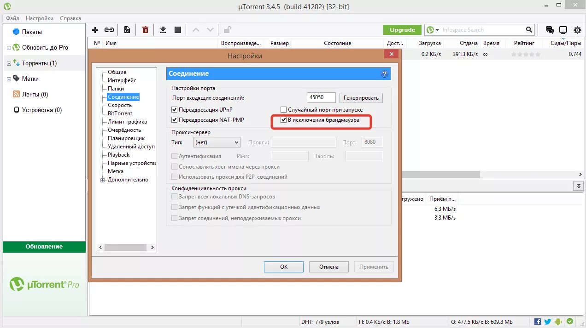Close the Настройки dialog with red X
586x328 pixels.
(391, 54)
